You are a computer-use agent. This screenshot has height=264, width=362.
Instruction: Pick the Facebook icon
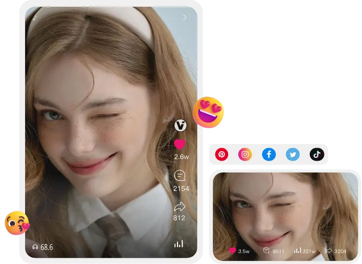[x=269, y=155]
